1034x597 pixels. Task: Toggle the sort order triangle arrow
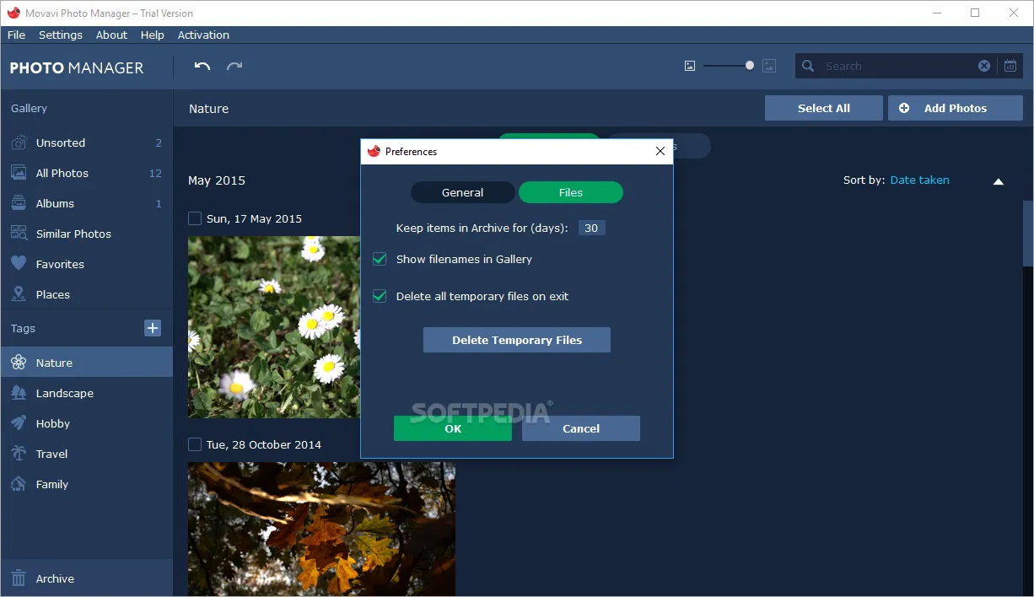[999, 181]
